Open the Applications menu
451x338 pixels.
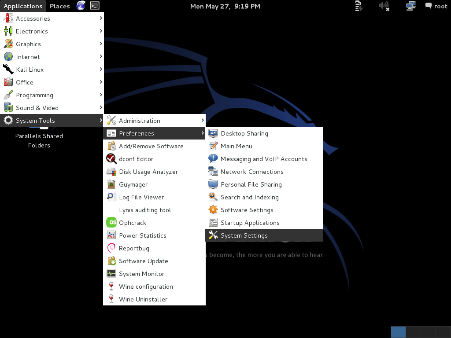23,6
